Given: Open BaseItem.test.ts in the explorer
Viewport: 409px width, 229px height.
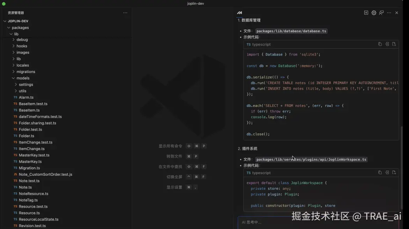Looking at the screenshot, I should click(x=33, y=104).
